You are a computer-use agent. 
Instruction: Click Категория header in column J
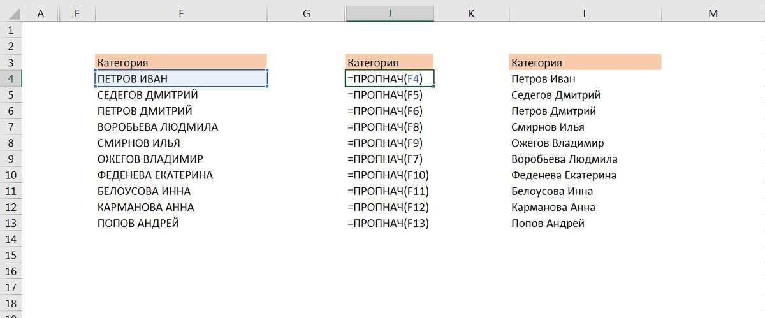click(390, 62)
